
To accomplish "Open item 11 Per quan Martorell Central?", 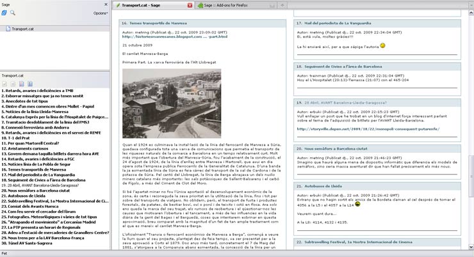I will [x=30, y=143].
